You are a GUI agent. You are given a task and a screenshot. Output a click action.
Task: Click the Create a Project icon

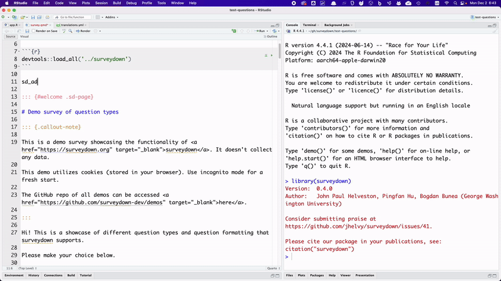(14, 17)
